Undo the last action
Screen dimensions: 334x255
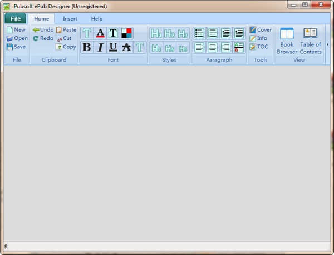tap(43, 30)
